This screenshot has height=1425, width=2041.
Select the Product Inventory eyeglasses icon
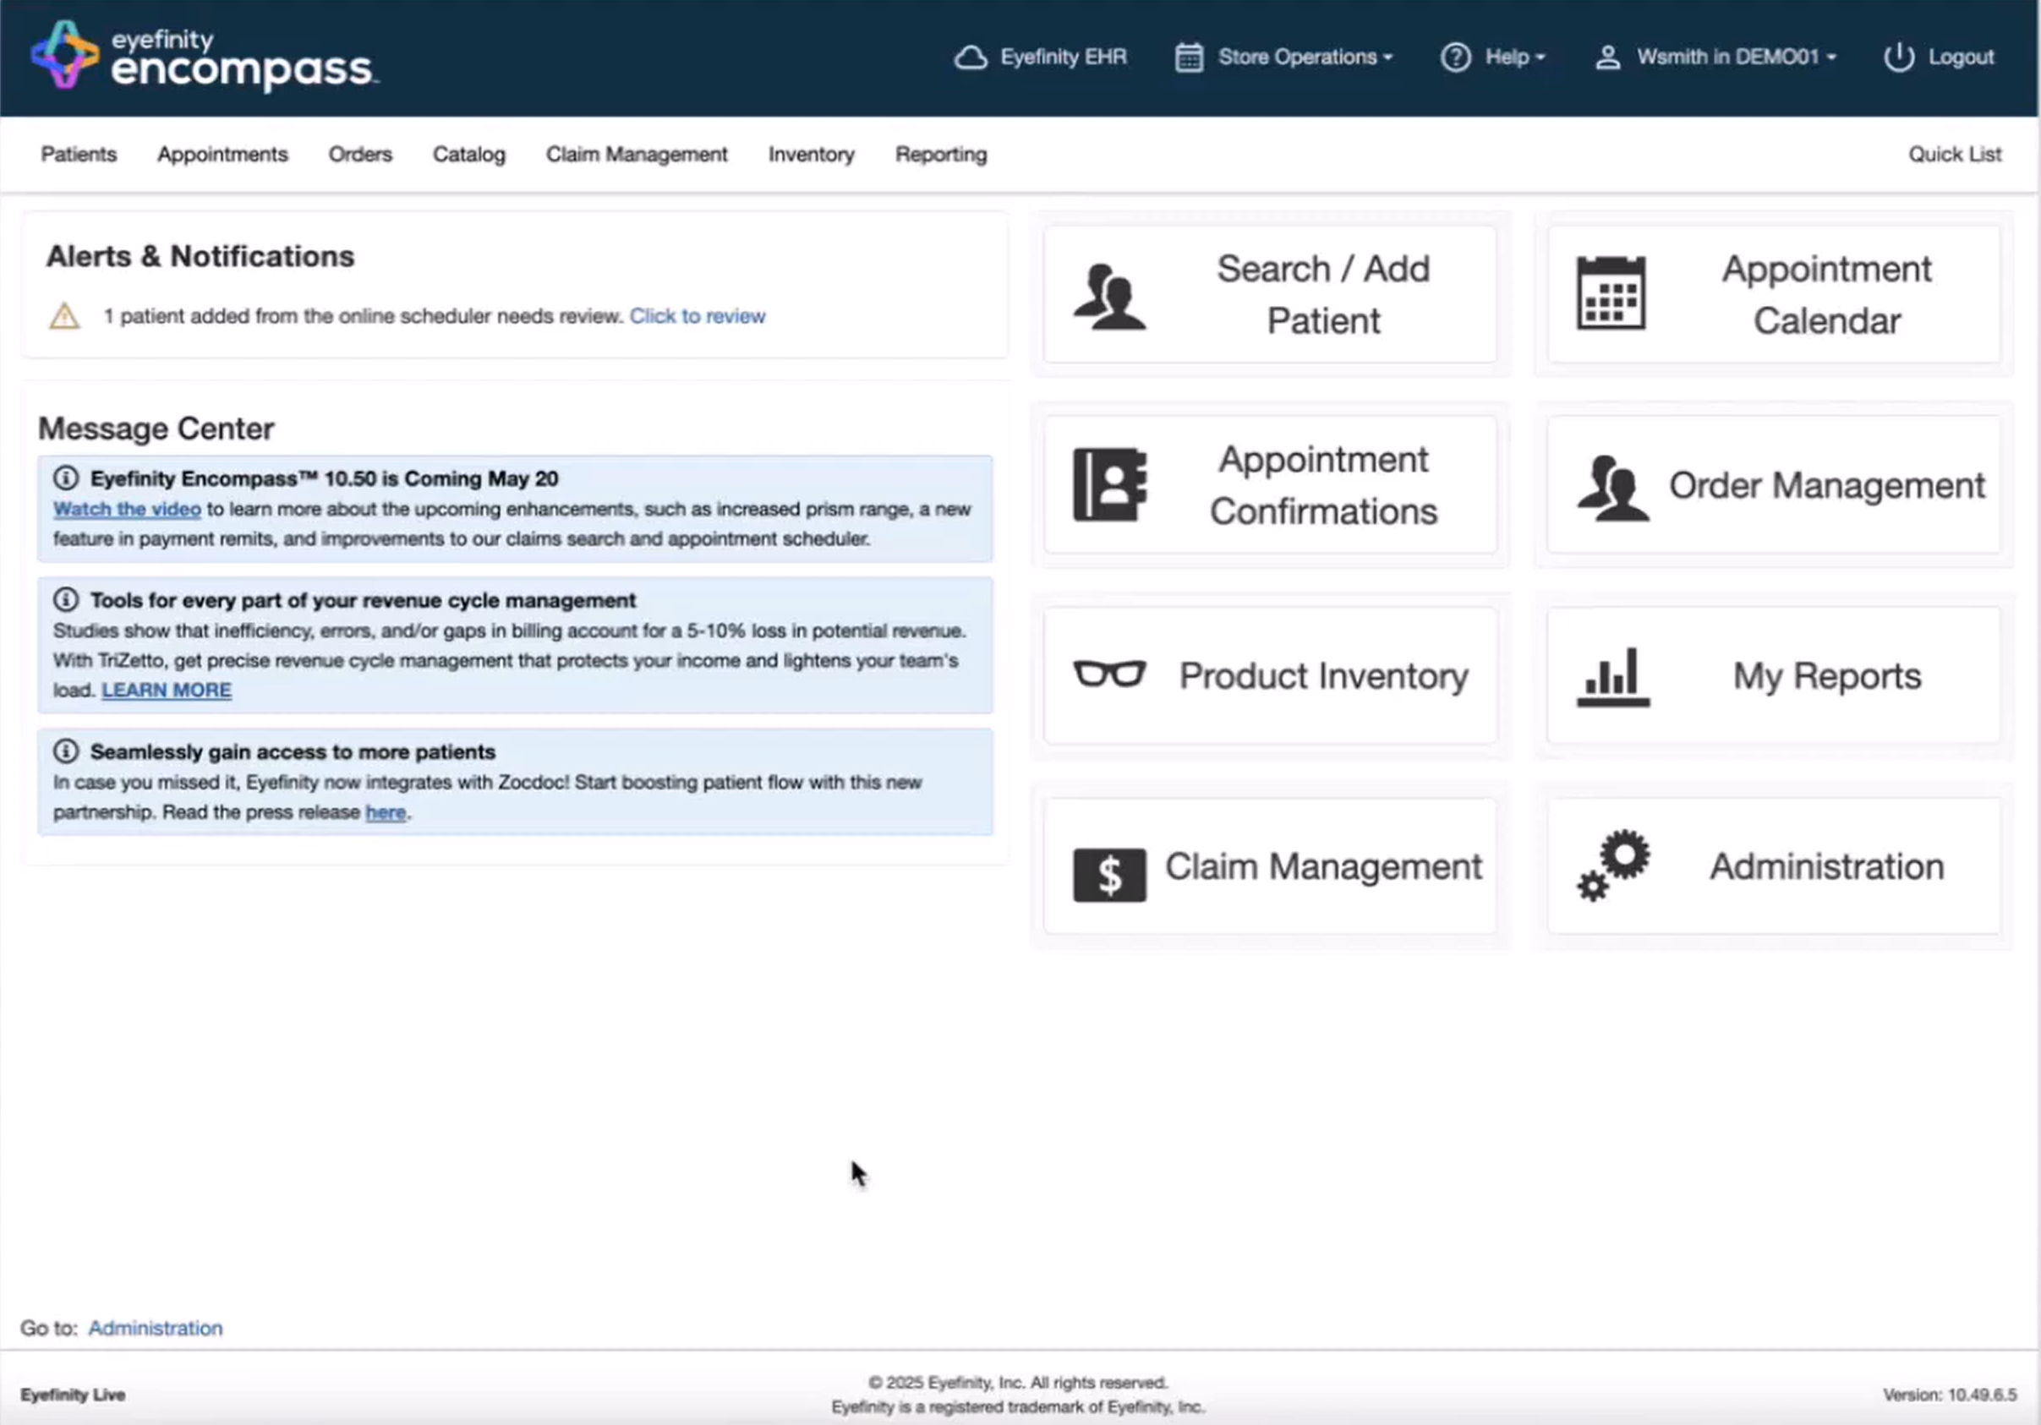(1109, 674)
